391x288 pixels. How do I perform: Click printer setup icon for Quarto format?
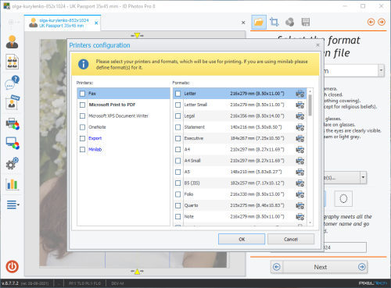pyautogui.click(x=300, y=205)
